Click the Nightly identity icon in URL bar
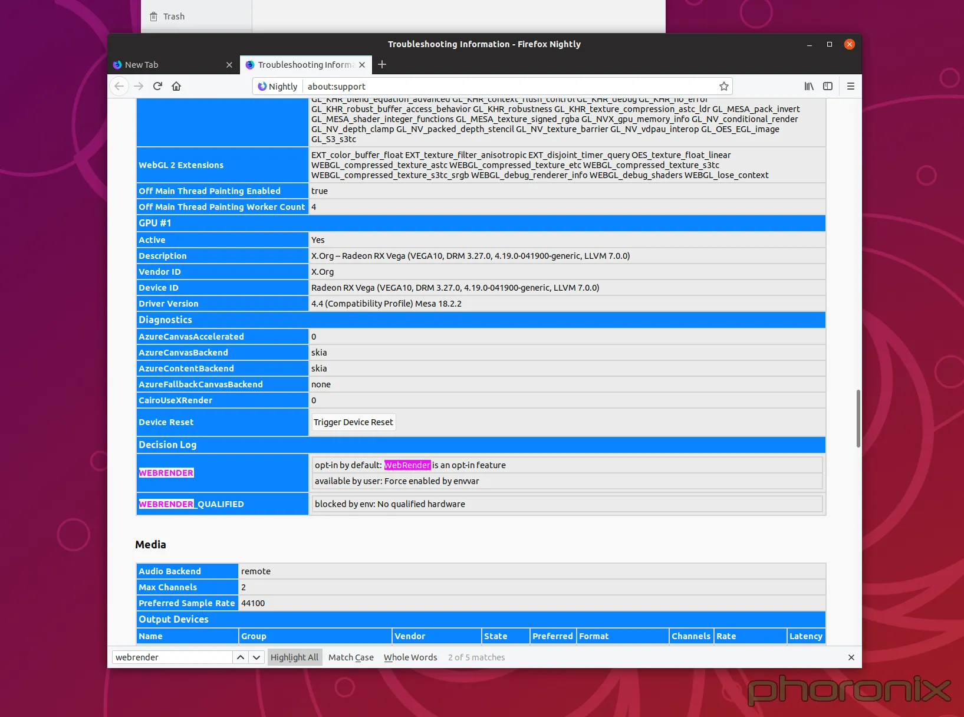 tap(278, 86)
